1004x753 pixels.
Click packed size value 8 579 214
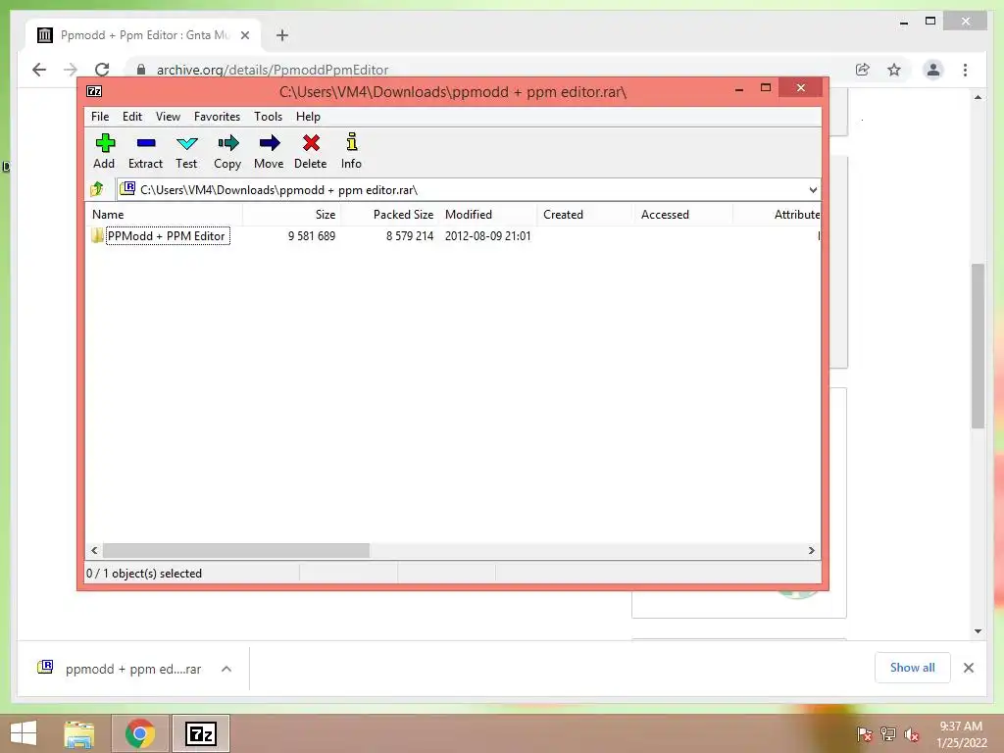click(410, 235)
